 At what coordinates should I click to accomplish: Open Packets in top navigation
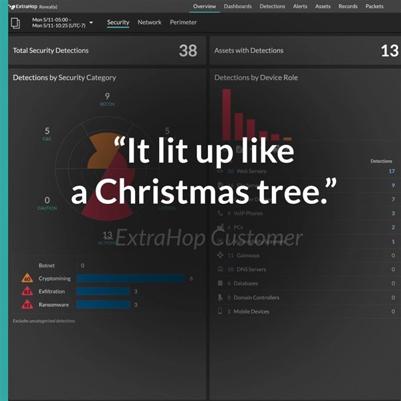coord(374,7)
